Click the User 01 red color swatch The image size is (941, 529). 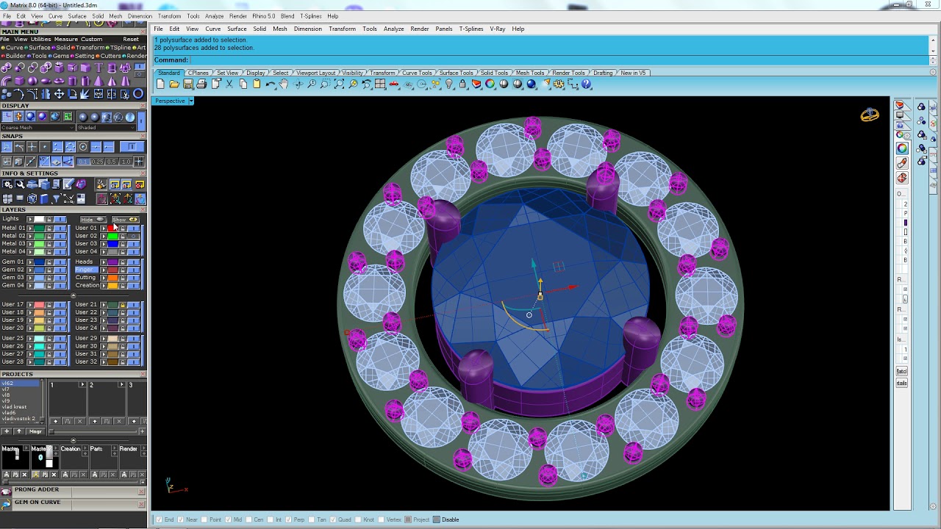(x=112, y=228)
